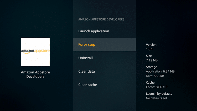Click the Amazon Appstore app icon

(x=35, y=52)
